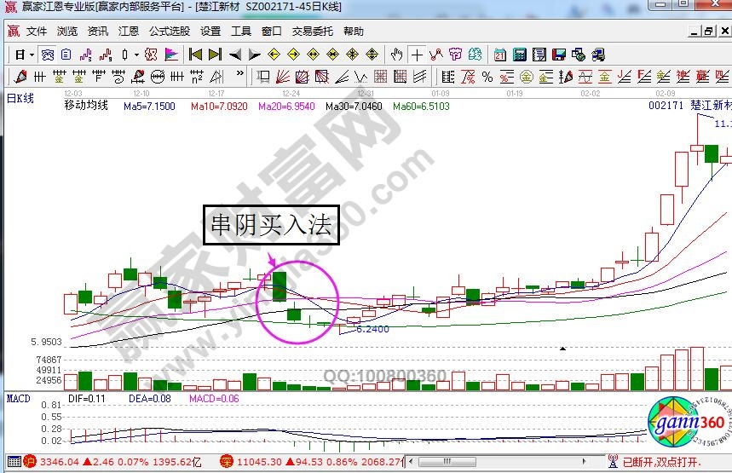Click the pink flag icon
The image size is (732, 473).
pyautogui.click(x=171, y=55)
